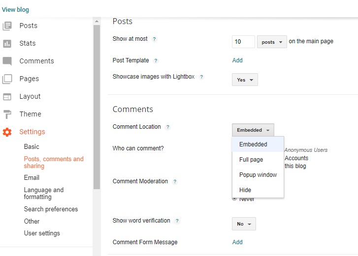Open the posts unit dropdown

click(x=272, y=42)
